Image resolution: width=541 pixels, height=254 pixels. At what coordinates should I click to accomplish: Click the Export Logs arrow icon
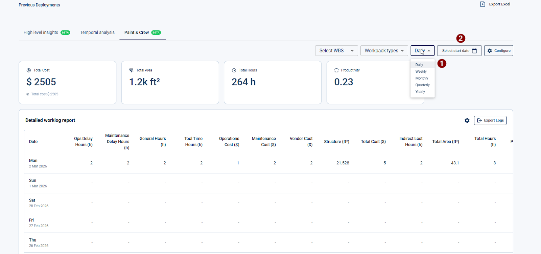(479, 120)
